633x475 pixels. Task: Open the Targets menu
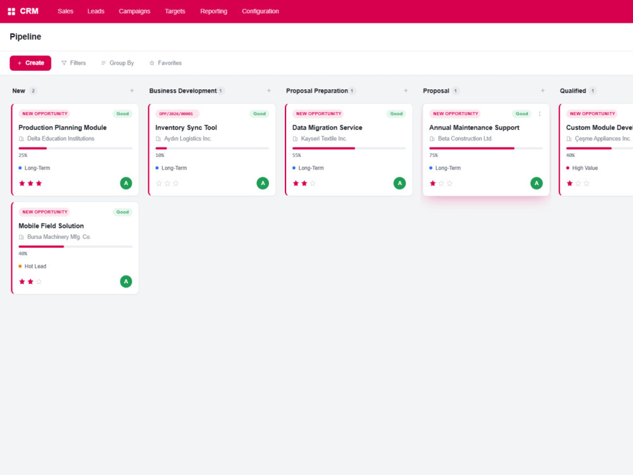(175, 11)
